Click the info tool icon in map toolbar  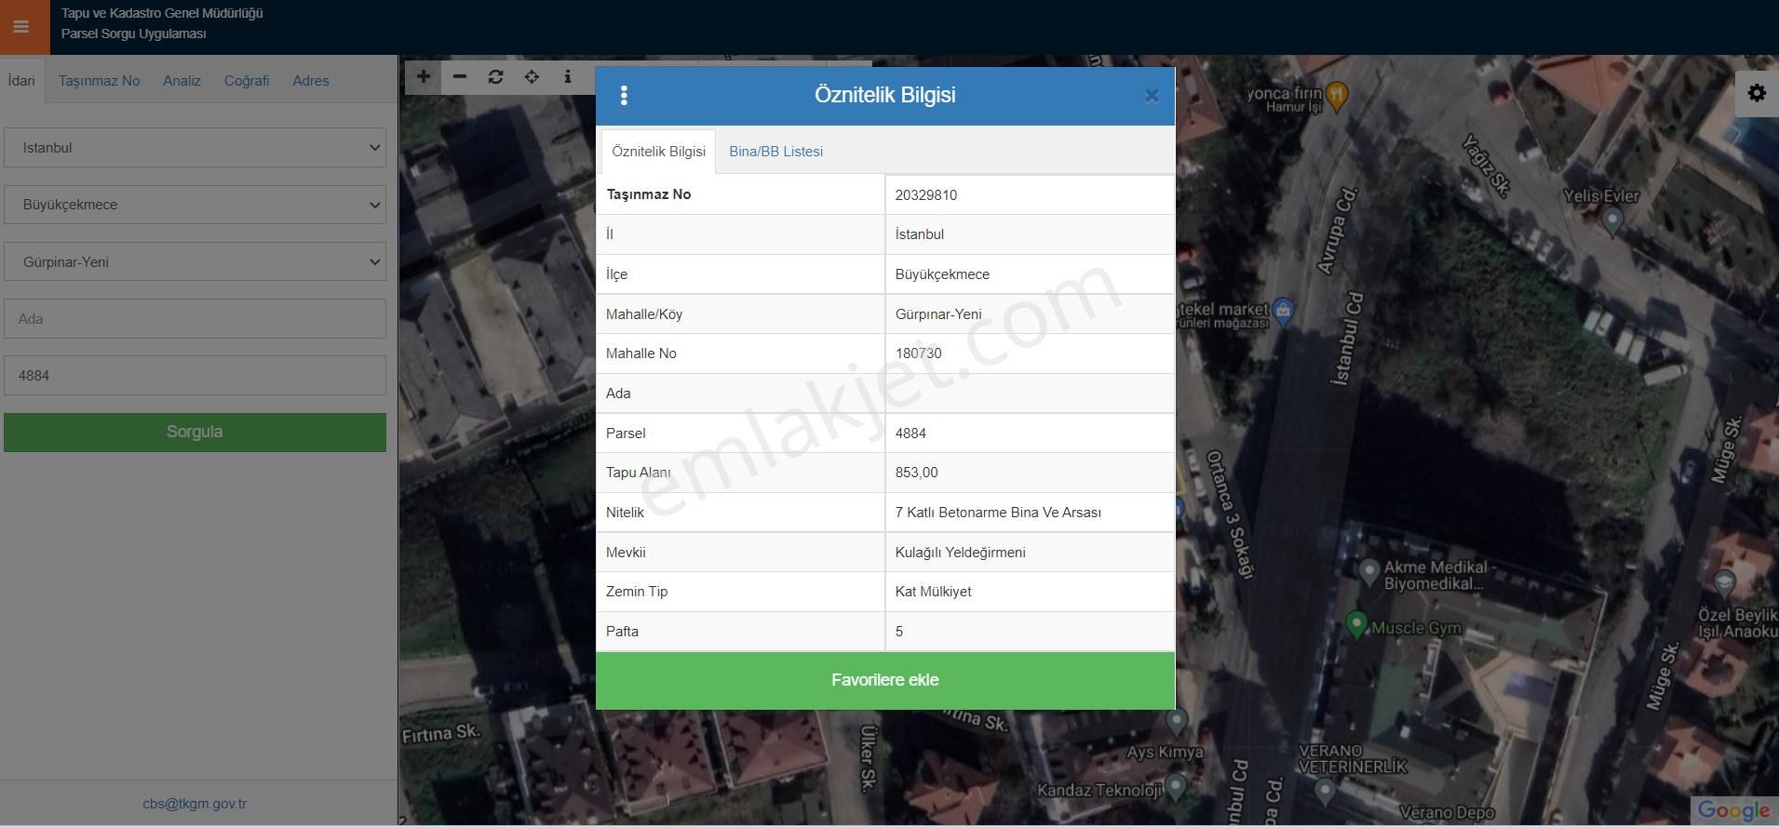pyautogui.click(x=568, y=77)
